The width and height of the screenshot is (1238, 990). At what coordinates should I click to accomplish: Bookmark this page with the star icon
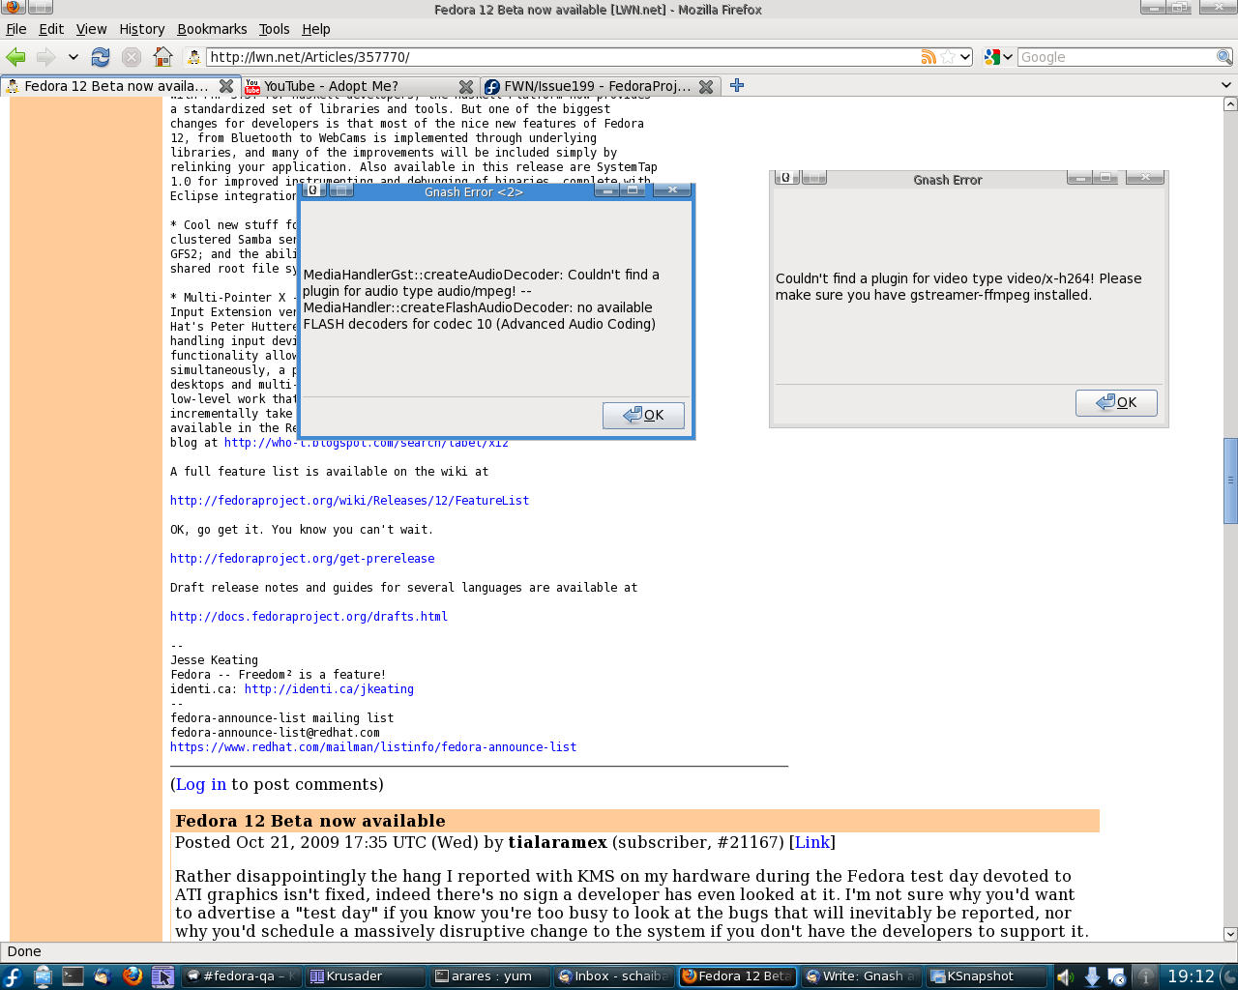948,57
